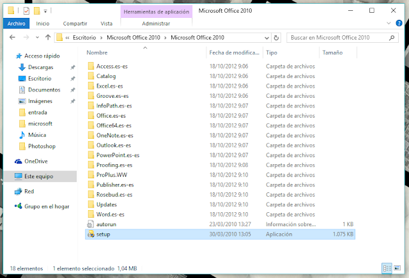Expand the ribbon with the chevron
Image resolution: width=409 pixels, height=278 pixels.
pos(389,23)
